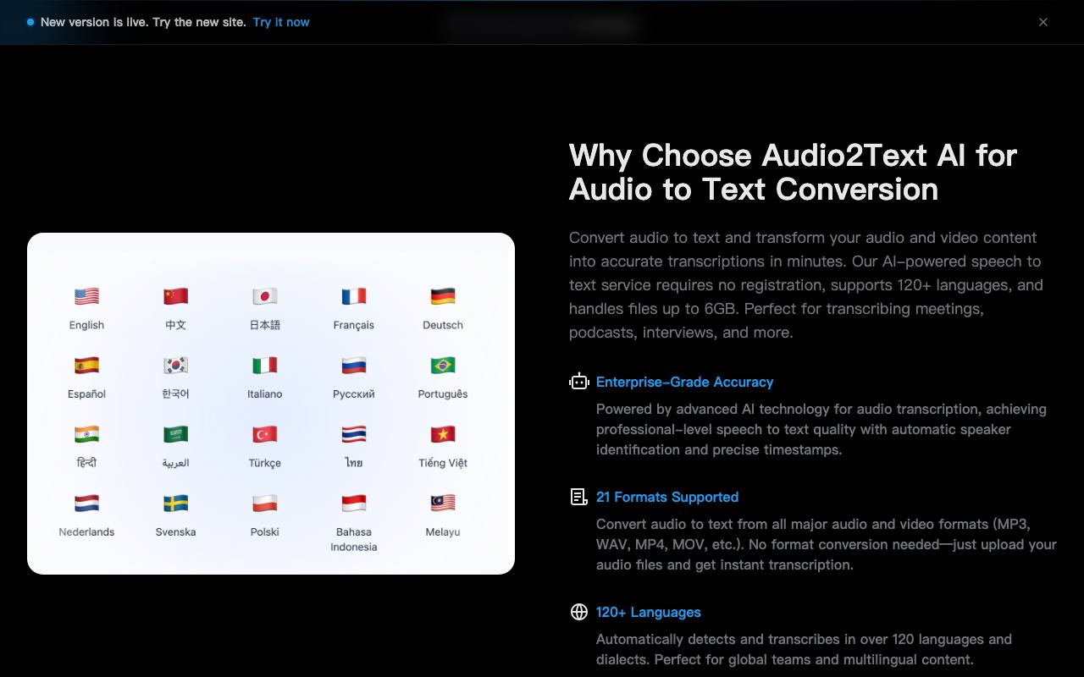Click the 'ไทย' language label
1084x677 pixels.
point(354,463)
